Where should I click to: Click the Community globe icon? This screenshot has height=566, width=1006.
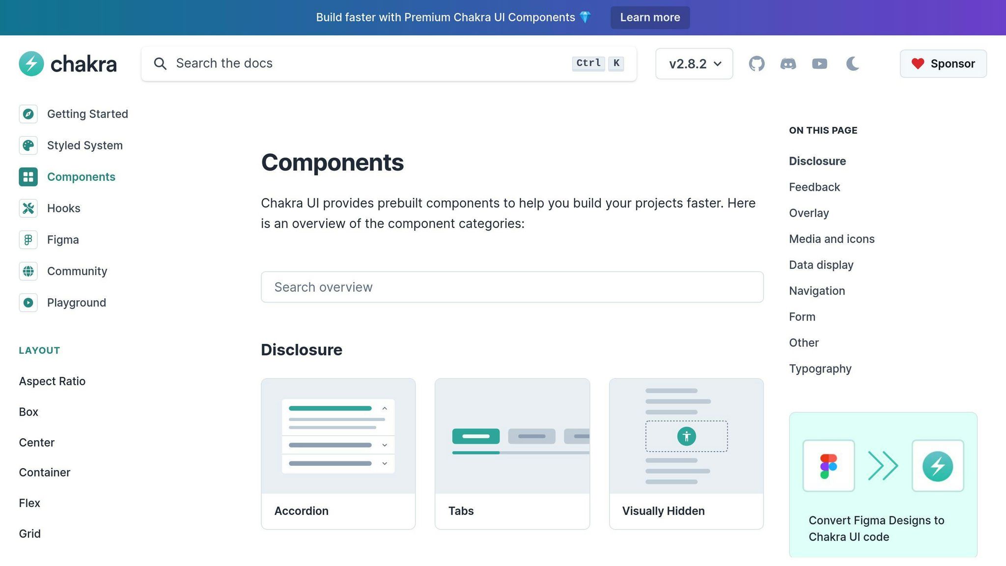click(28, 271)
